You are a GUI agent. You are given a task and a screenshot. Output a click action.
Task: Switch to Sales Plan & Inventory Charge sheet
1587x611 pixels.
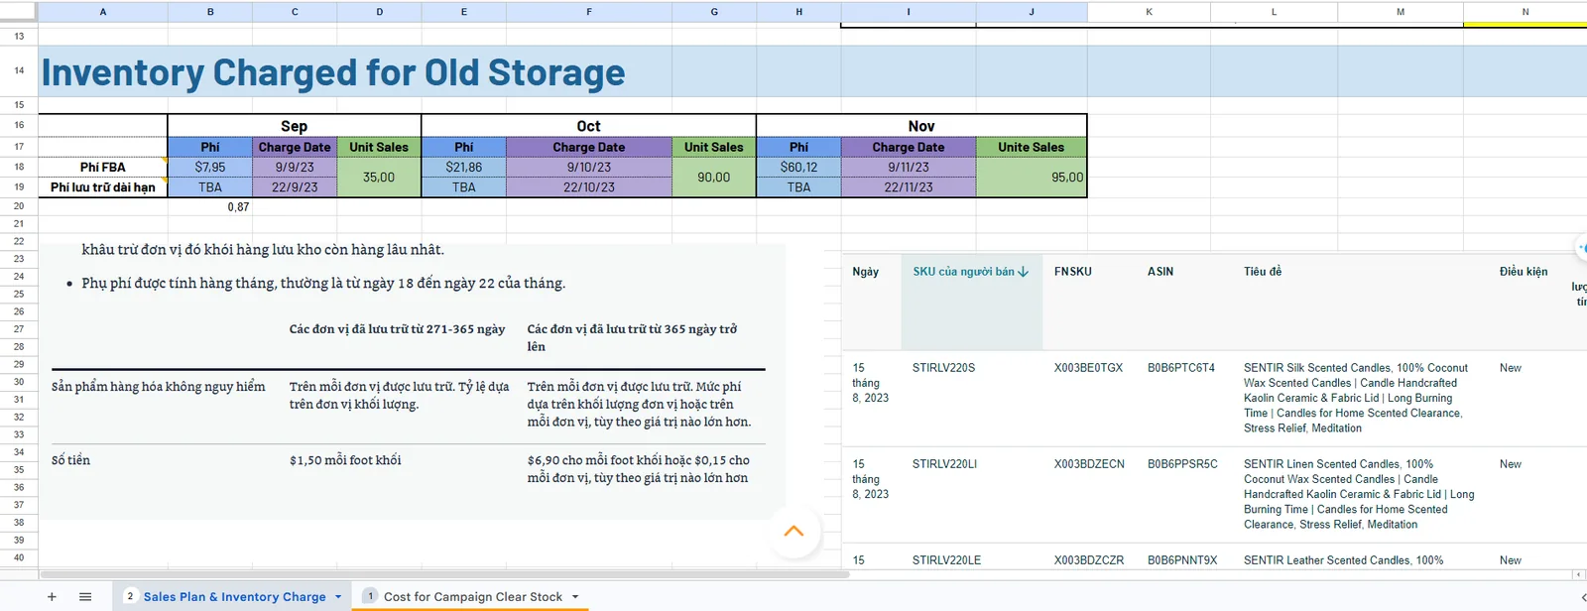pyautogui.click(x=234, y=596)
